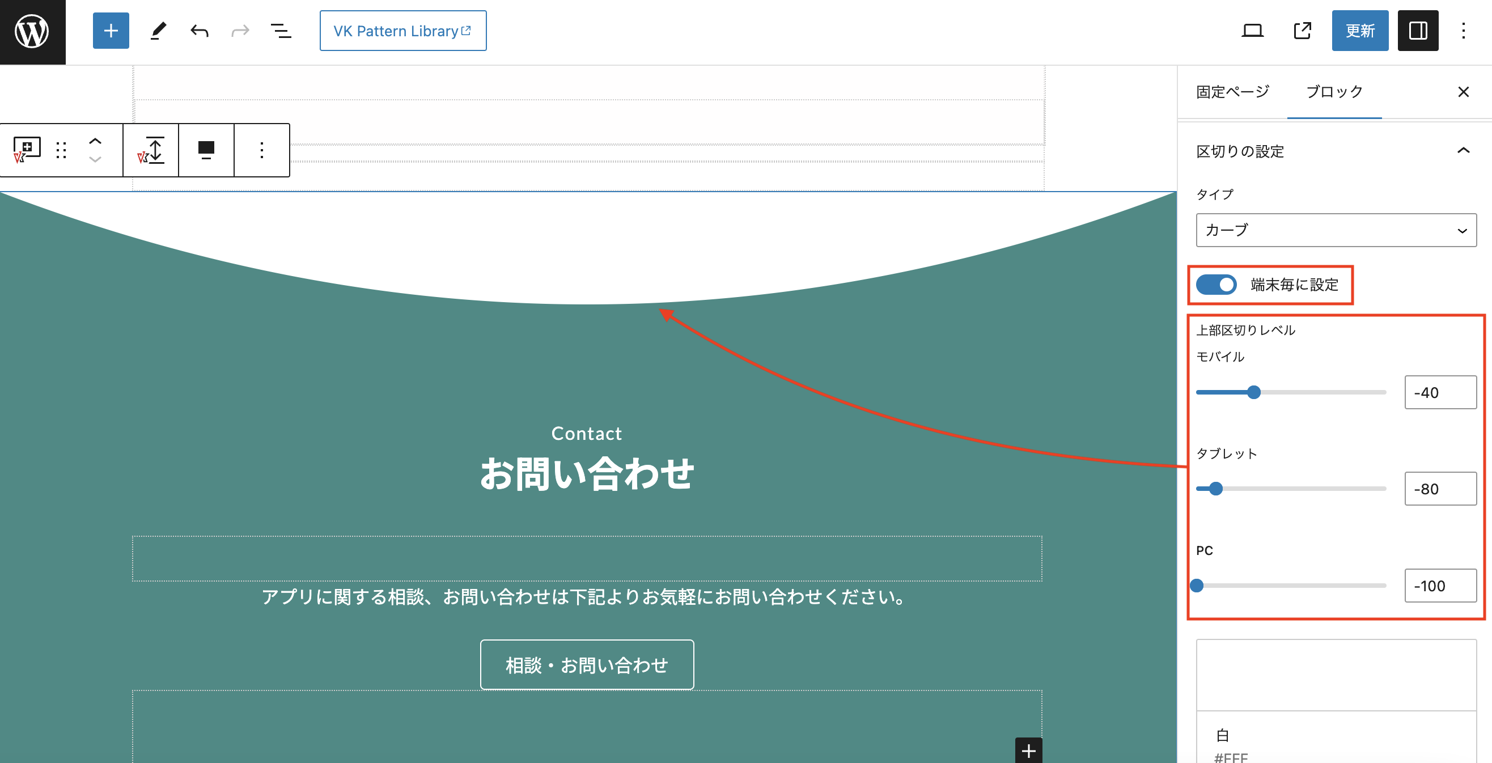
Task: Open the editor options three-dot menu
Action: tap(1463, 31)
